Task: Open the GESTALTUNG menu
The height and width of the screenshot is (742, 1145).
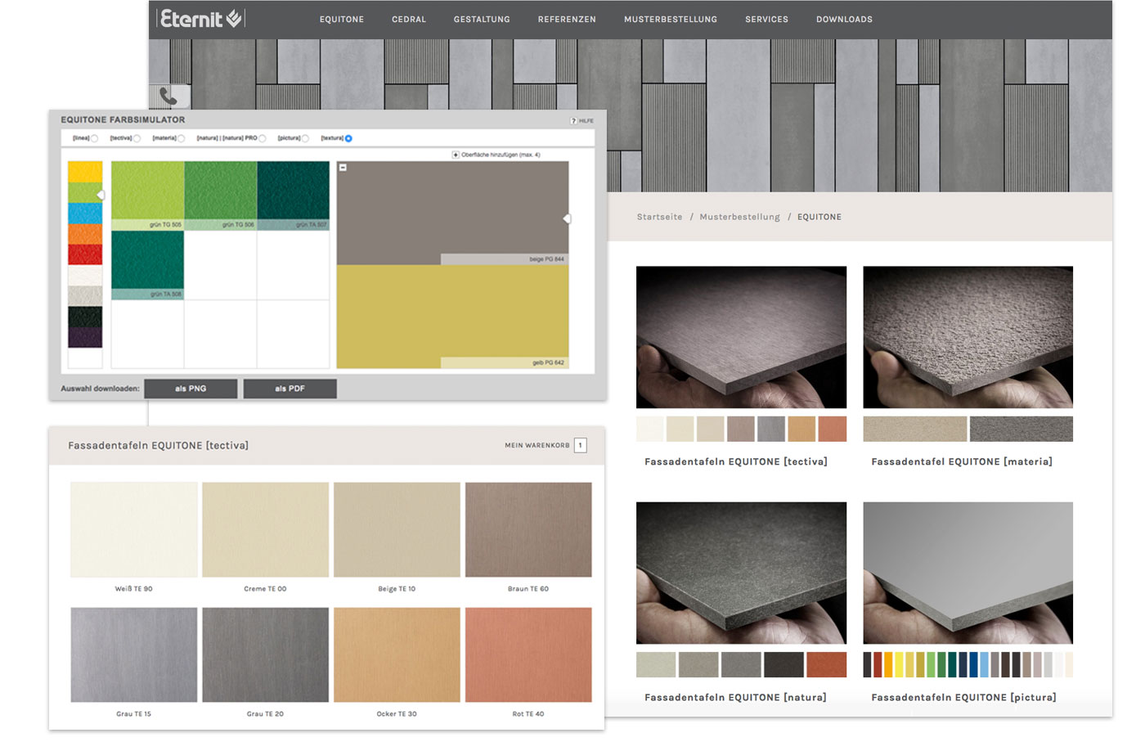Action: [x=482, y=20]
